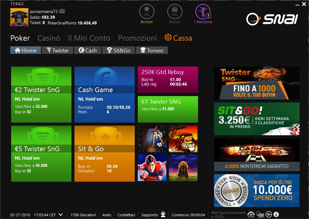Launch the lion slot game thumbnail
309x219 pixels.
(x=183, y=139)
